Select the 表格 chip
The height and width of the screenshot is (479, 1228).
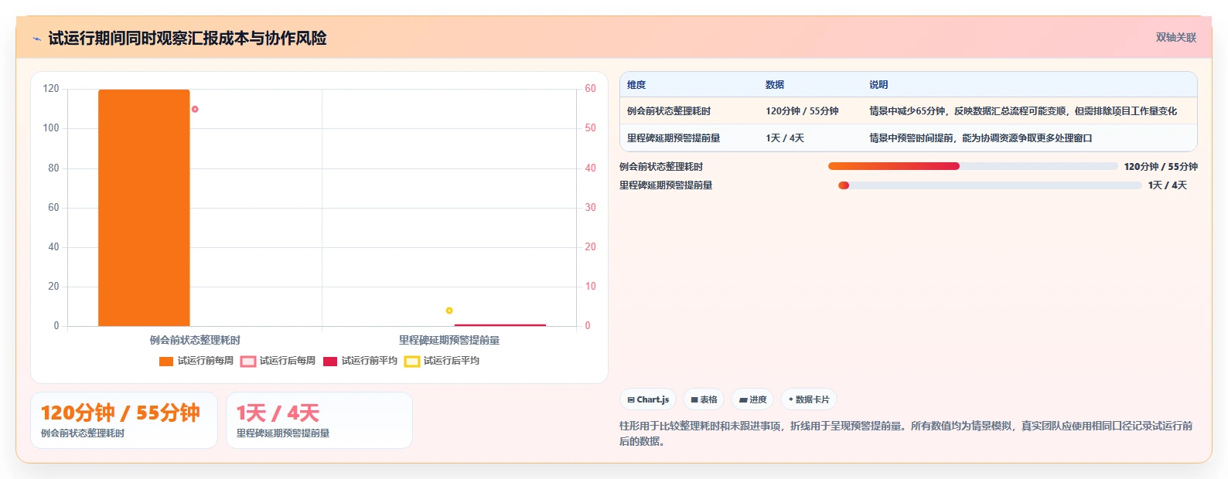tap(704, 399)
